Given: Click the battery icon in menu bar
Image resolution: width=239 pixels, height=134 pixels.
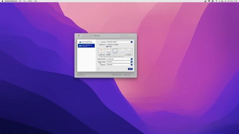Looking at the screenshot, I should pyautogui.click(x=212, y=1).
